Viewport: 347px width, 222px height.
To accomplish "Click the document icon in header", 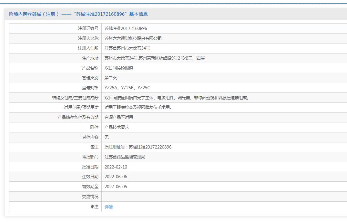I will [x=11, y=14].
